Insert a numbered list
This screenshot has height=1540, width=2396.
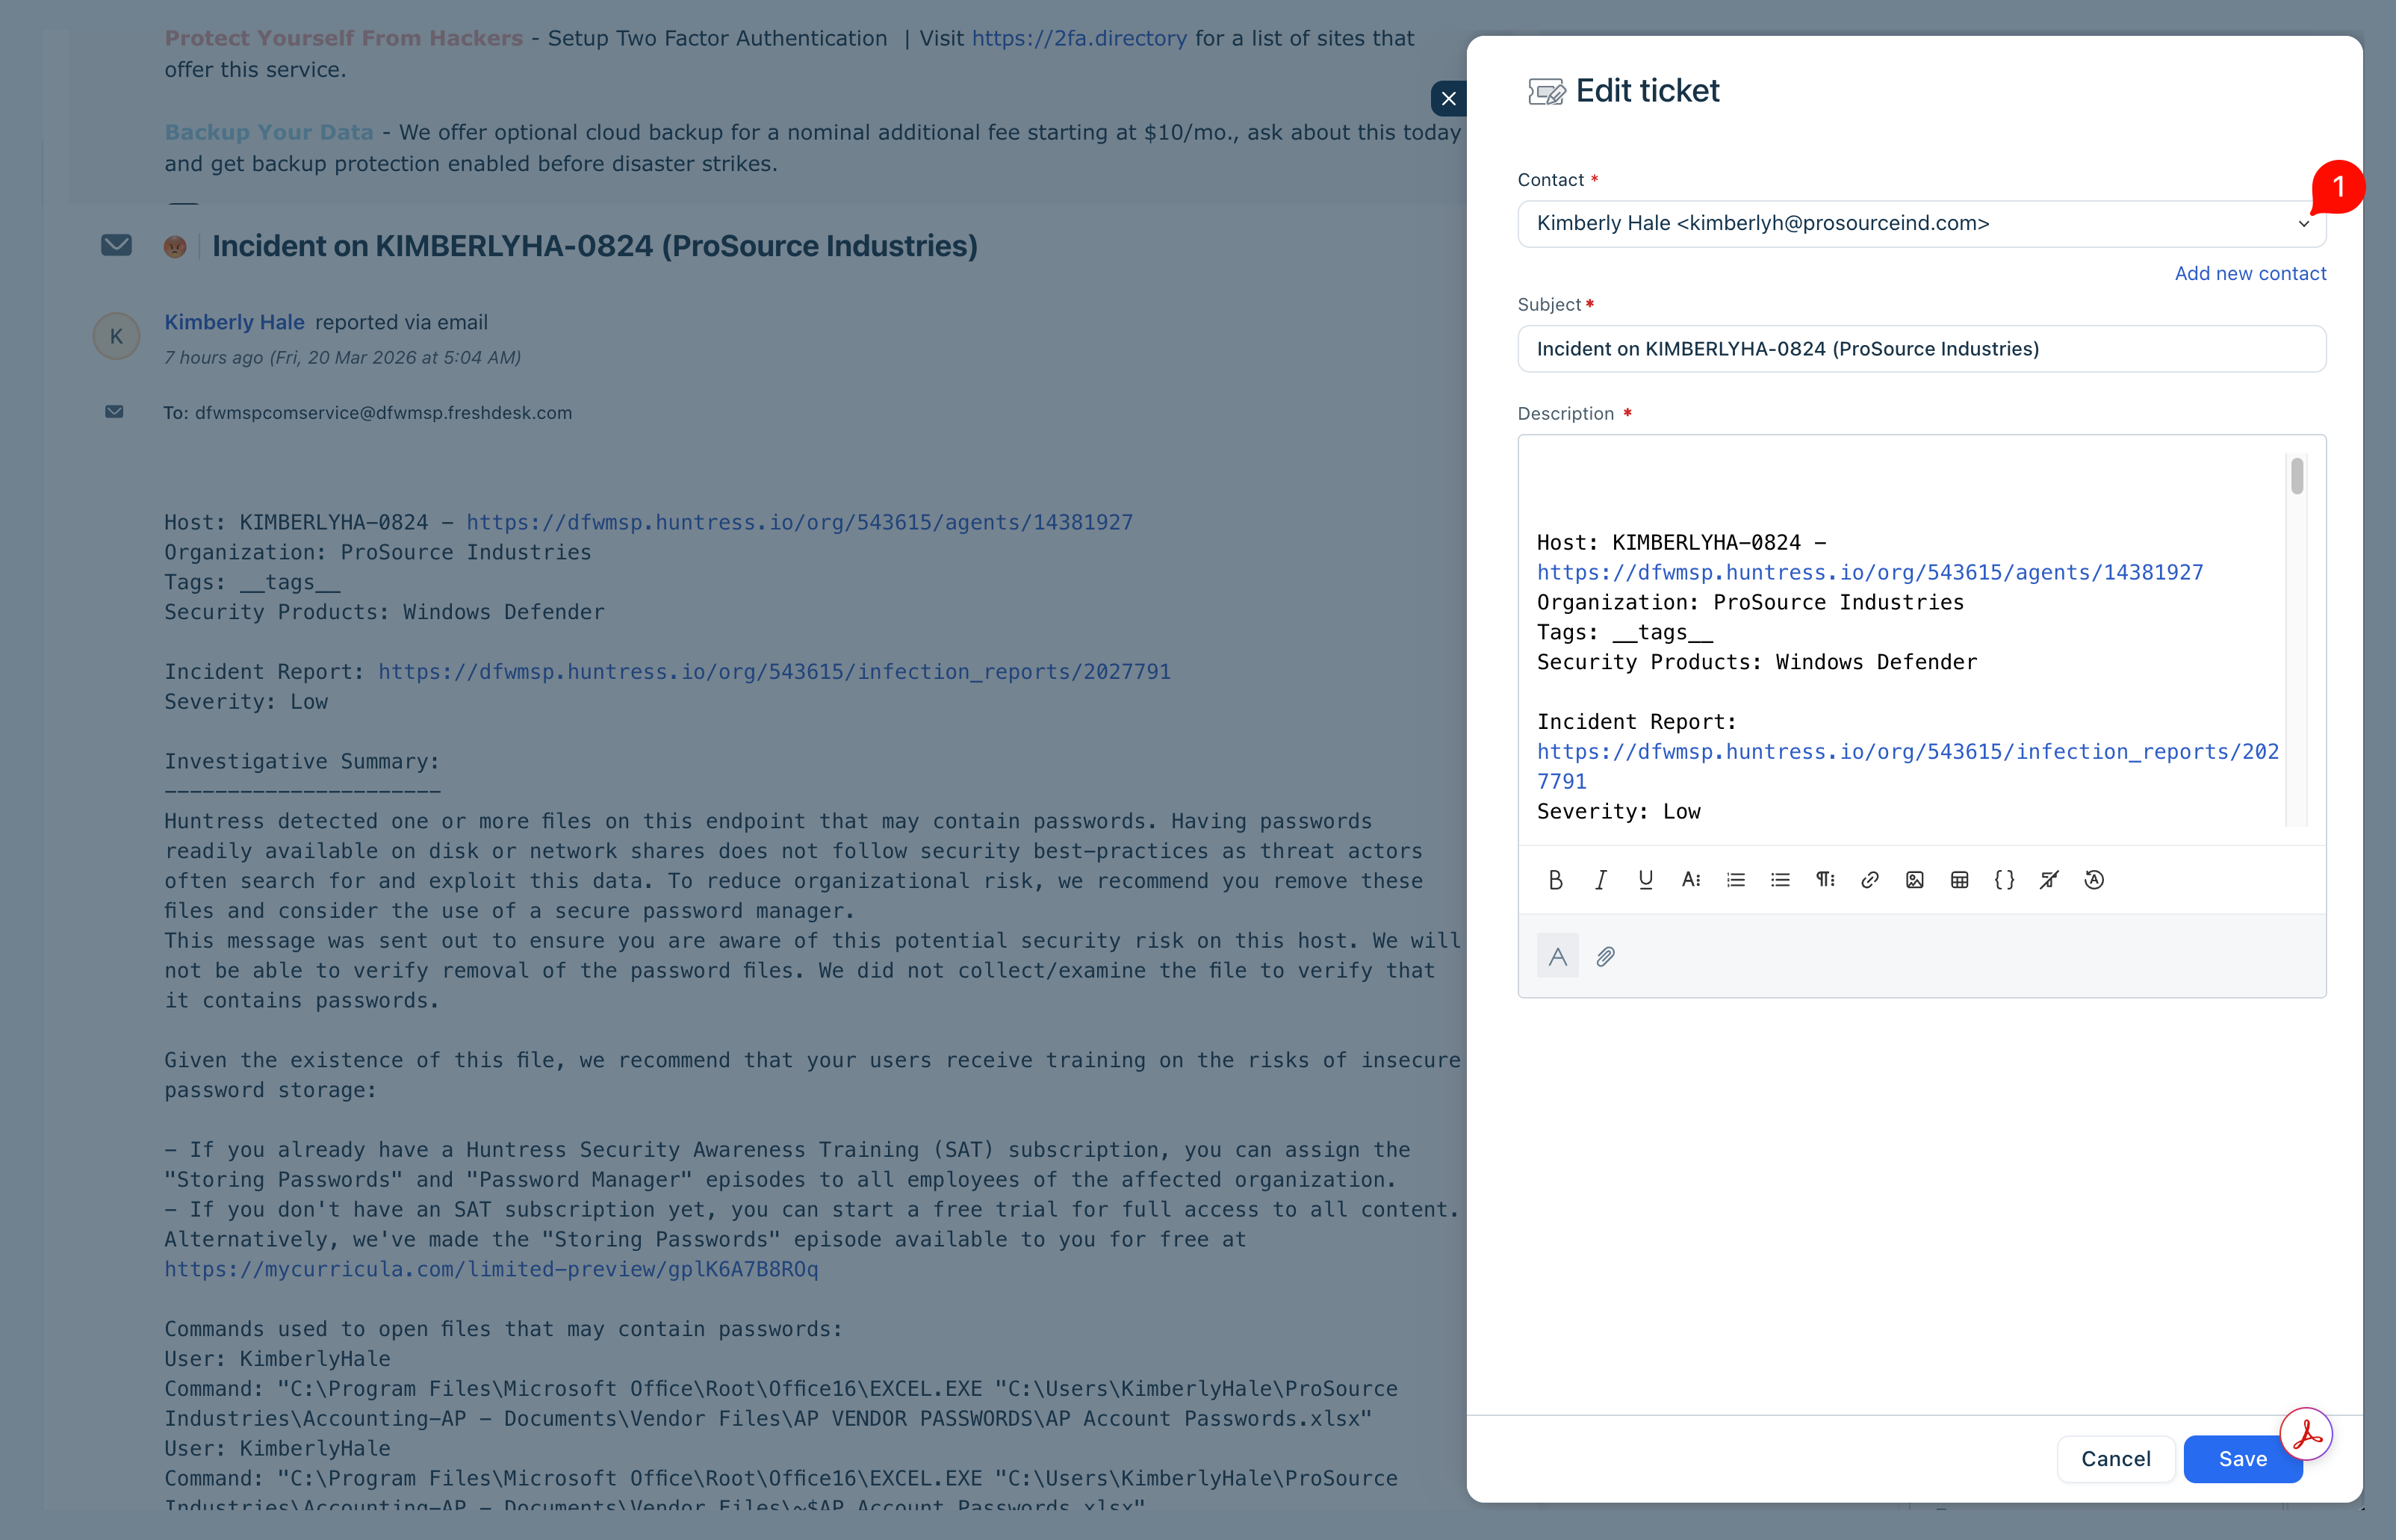[x=1735, y=880]
